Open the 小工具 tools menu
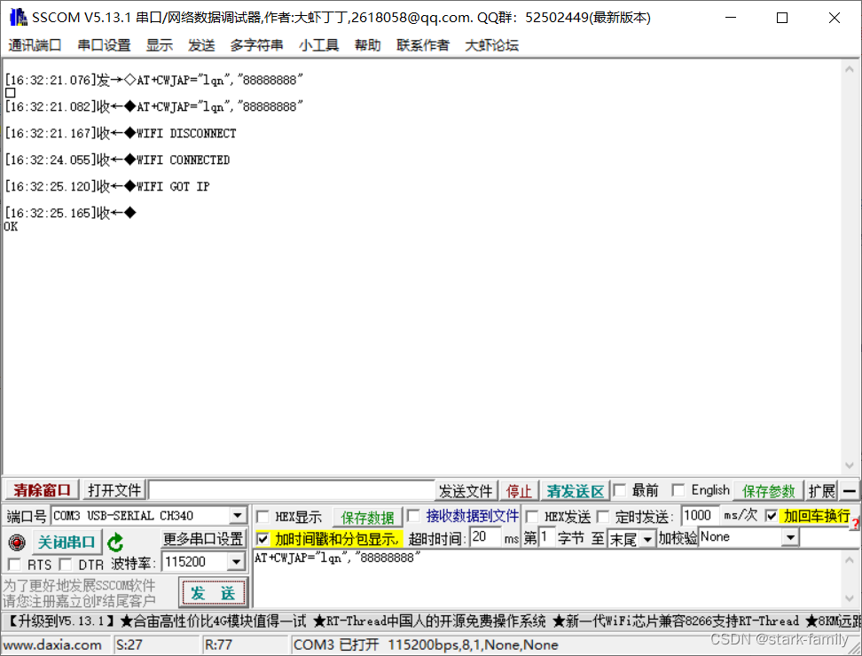 319,45
